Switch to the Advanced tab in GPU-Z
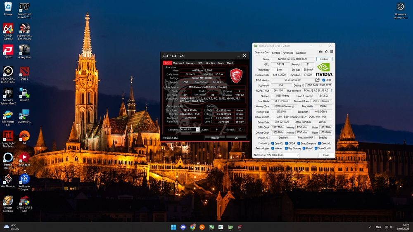Image resolution: width=413 pixels, height=232 pixels. pos(288,53)
